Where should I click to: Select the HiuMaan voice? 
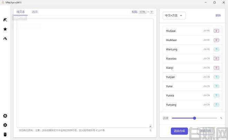[192, 40]
